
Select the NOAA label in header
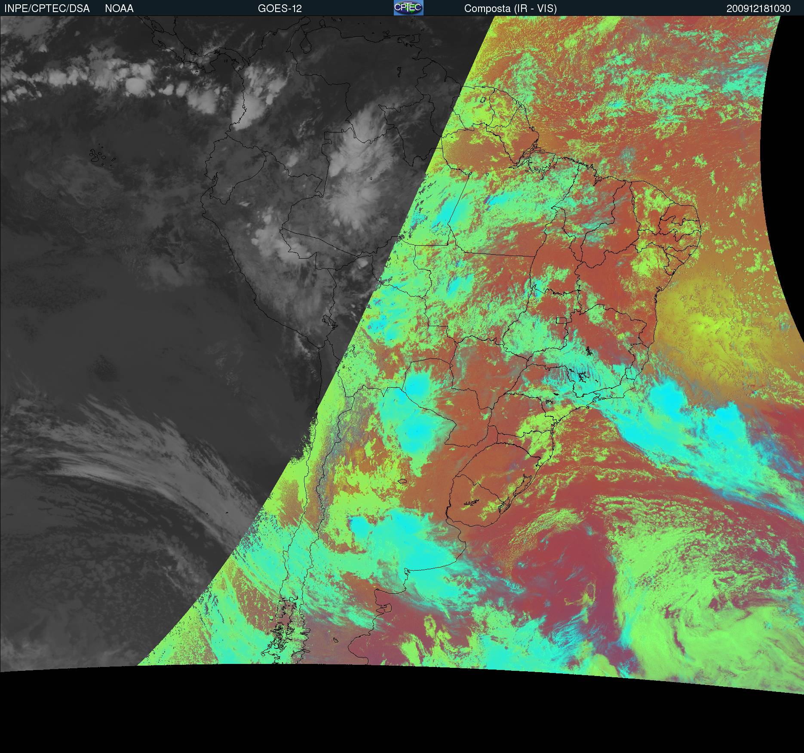pos(119,9)
